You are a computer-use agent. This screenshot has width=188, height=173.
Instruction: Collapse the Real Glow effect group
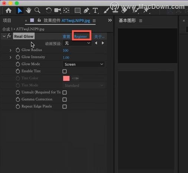pyautogui.click(x=4, y=36)
